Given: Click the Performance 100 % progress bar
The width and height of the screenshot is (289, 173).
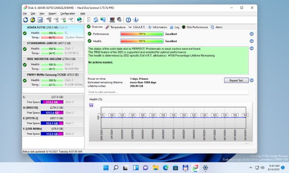Looking at the screenshot, I should [x=142, y=34].
